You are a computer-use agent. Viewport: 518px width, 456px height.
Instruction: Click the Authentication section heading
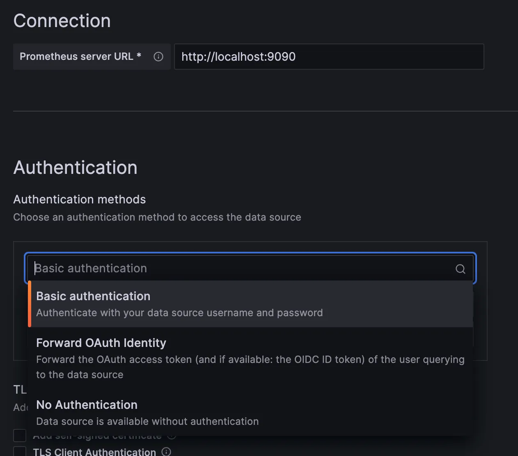click(x=75, y=168)
